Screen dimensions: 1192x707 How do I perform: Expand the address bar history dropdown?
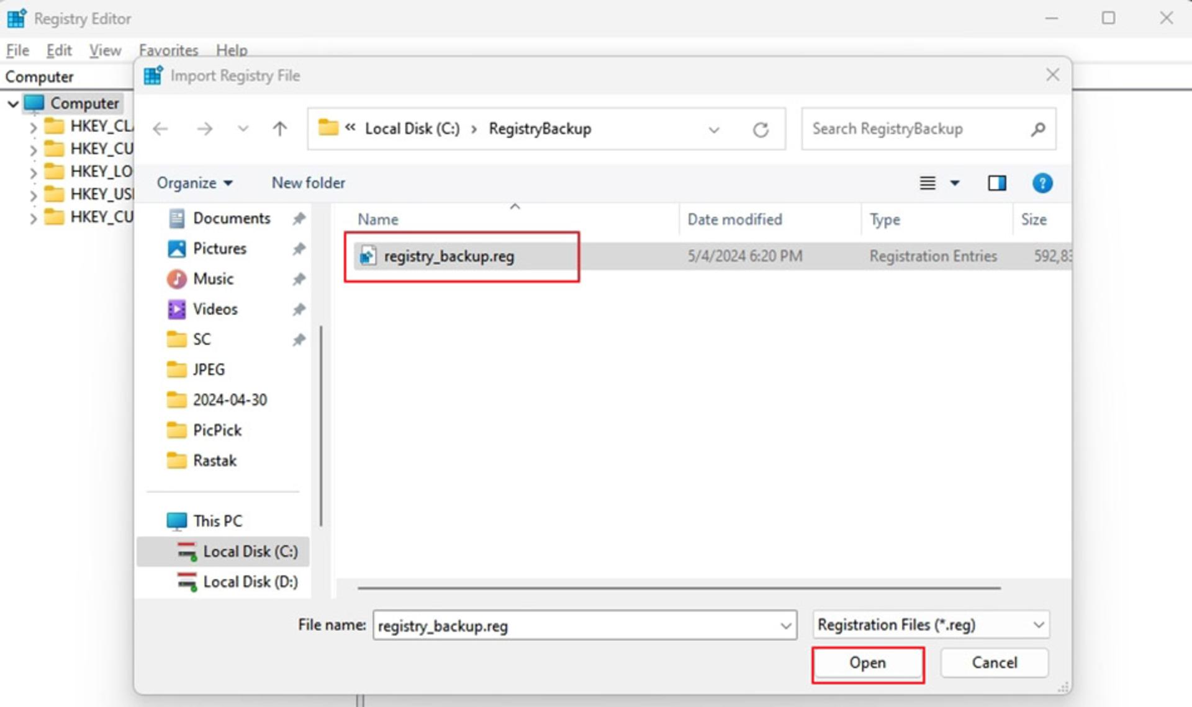714,130
